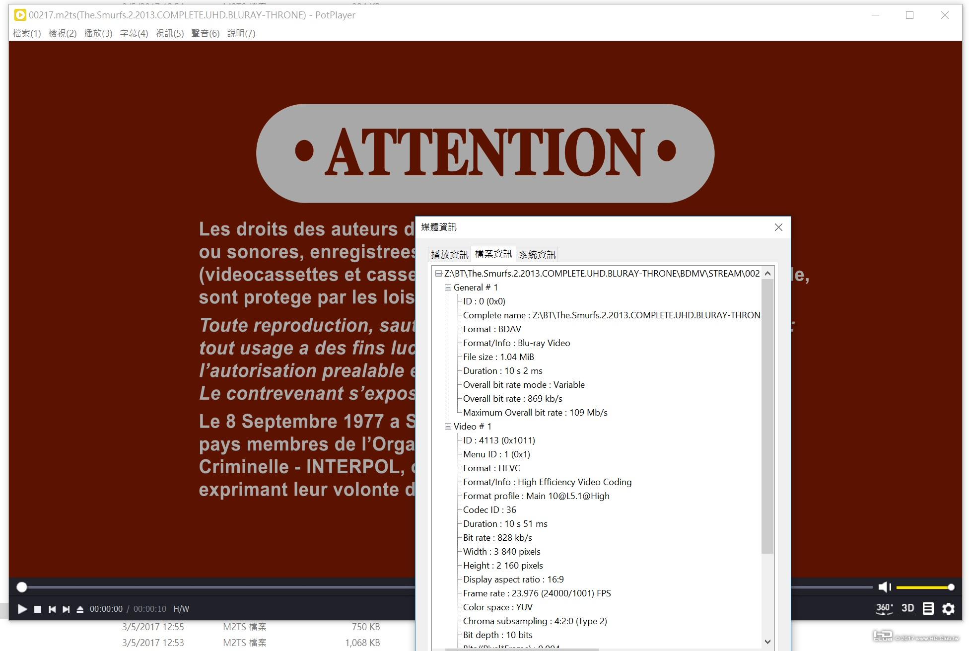Select 'Format/Info : Blu-ray Video' row
This screenshot has width=970, height=651.
(516, 343)
